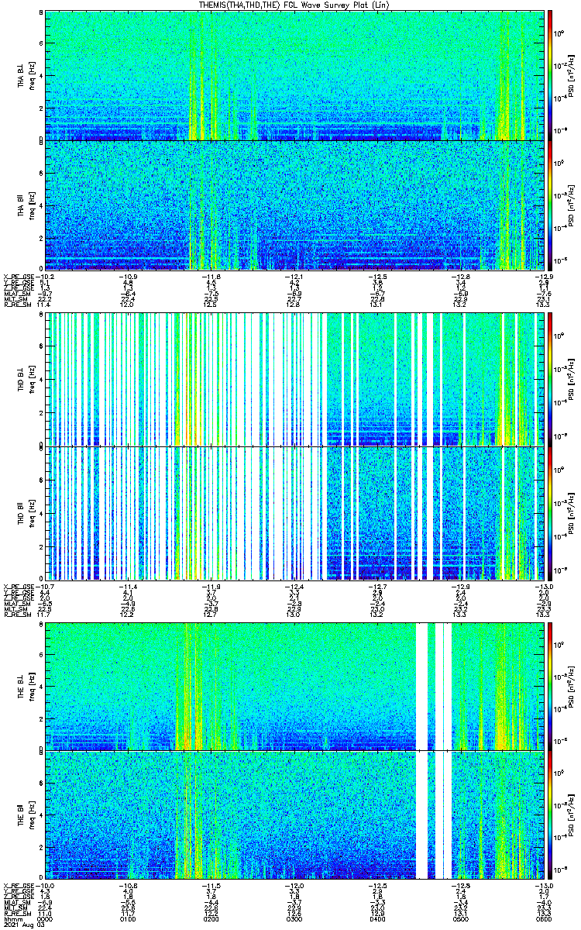Click the 0100 time tick label

pos(129,919)
